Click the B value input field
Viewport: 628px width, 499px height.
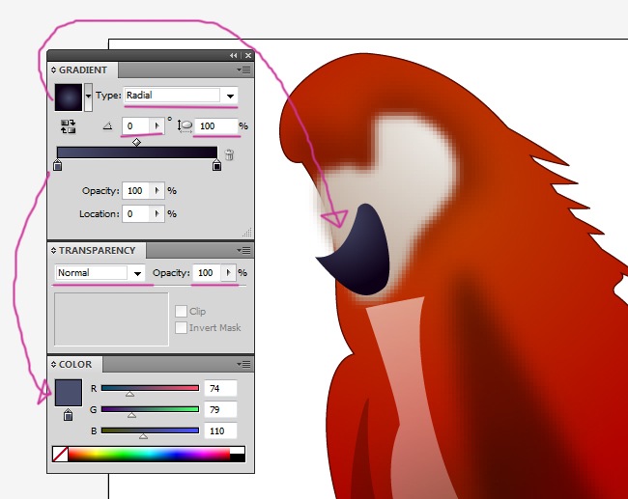pyautogui.click(x=220, y=430)
